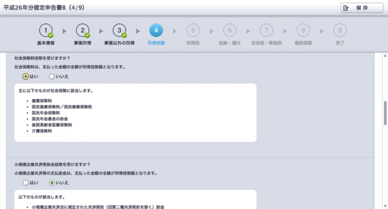The image size is (388, 209).
Task: Click the 保存 save button
Action: [362, 8]
